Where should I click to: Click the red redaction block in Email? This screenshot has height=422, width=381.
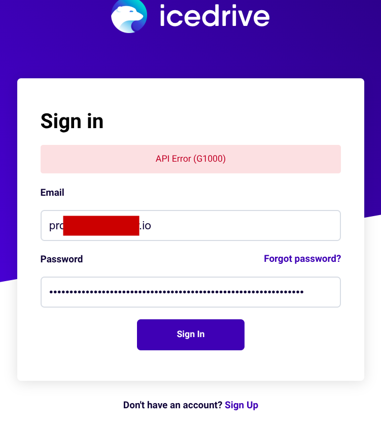[x=101, y=225]
